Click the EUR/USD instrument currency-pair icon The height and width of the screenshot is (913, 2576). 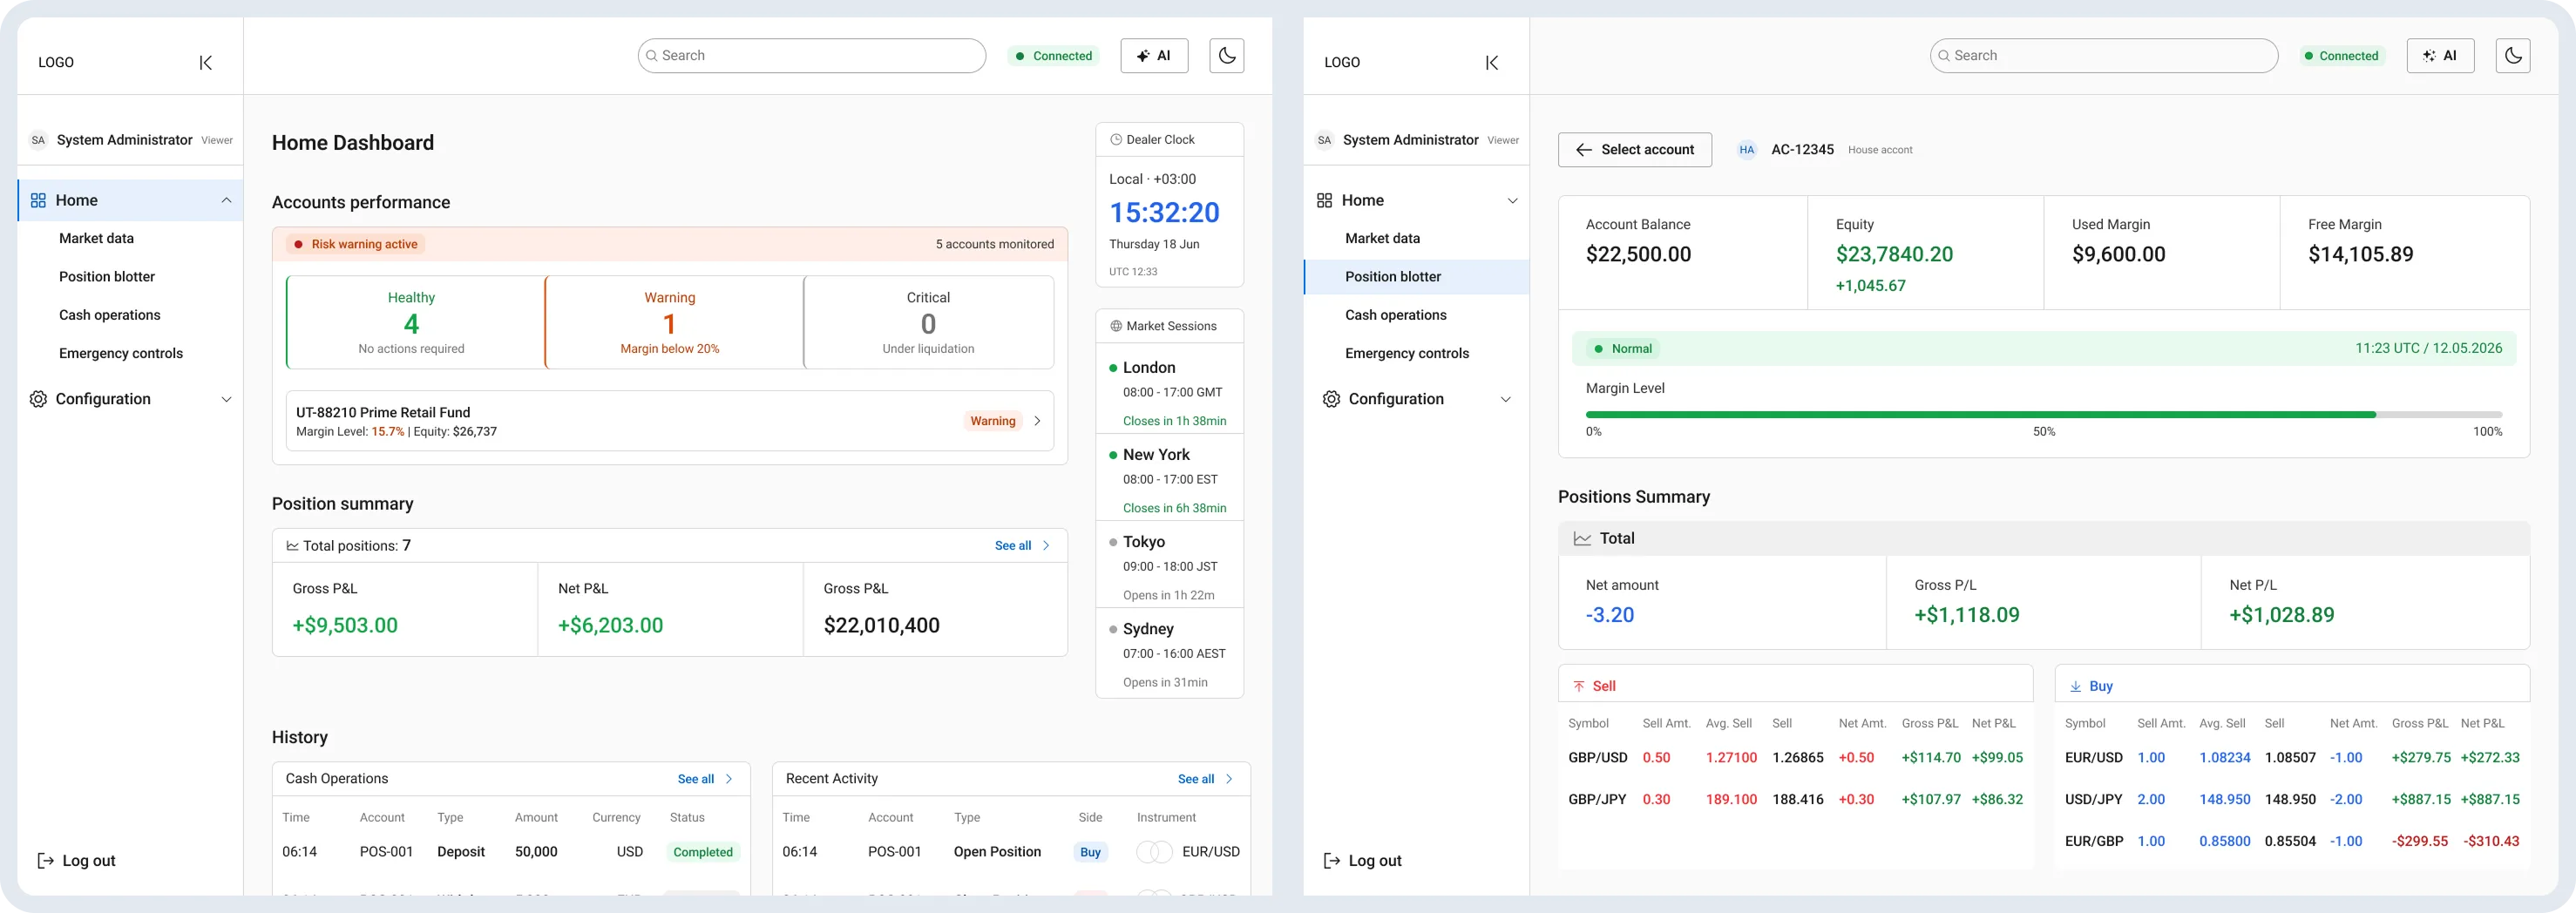coord(1154,852)
